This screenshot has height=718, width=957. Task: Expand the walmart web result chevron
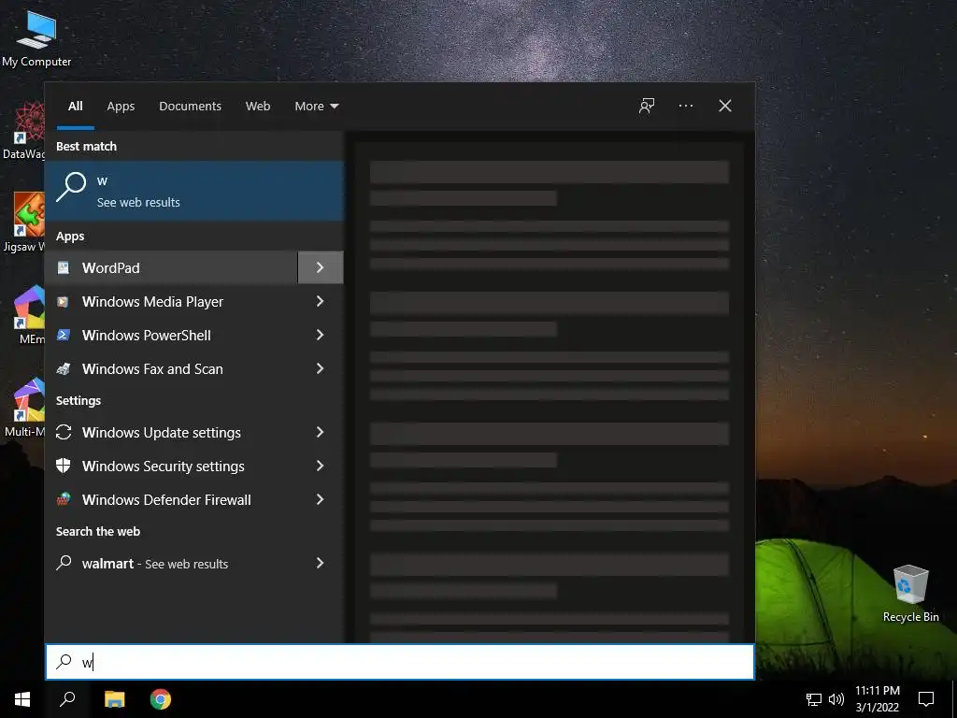321,563
